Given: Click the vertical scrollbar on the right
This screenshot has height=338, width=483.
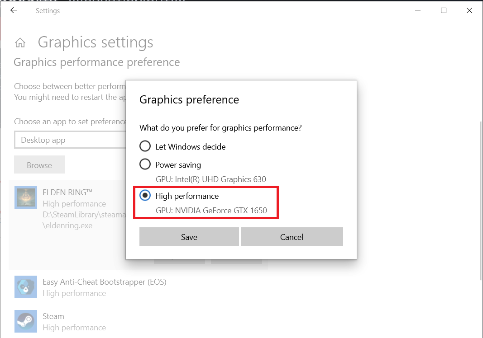Looking at the screenshot, I should (480, 199).
